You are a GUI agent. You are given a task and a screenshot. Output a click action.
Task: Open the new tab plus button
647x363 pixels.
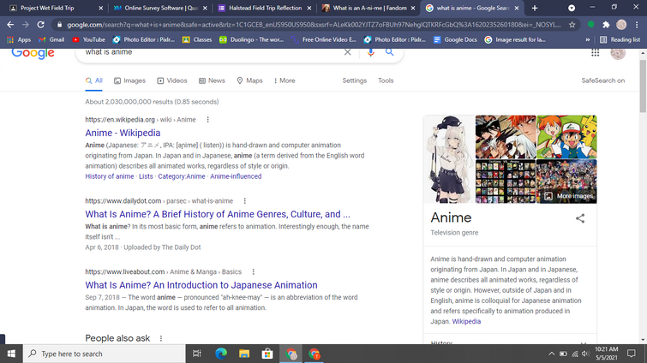[x=535, y=8]
